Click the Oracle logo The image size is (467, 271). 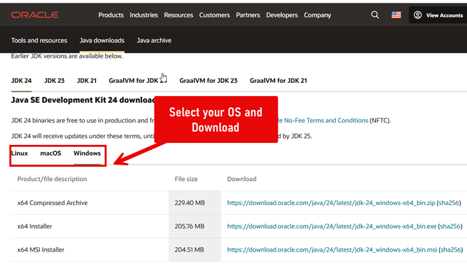[35, 15]
